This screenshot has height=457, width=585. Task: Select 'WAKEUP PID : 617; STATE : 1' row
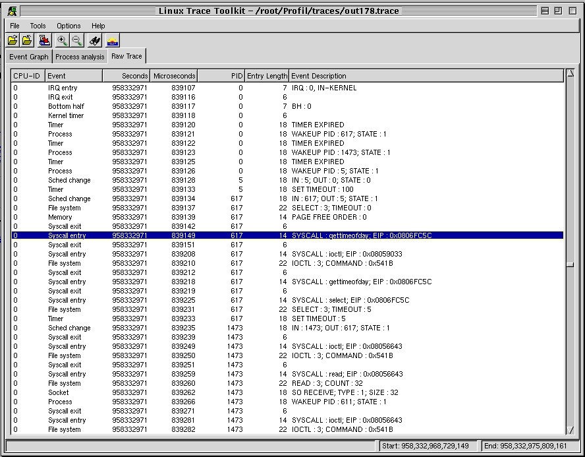(287, 134)
